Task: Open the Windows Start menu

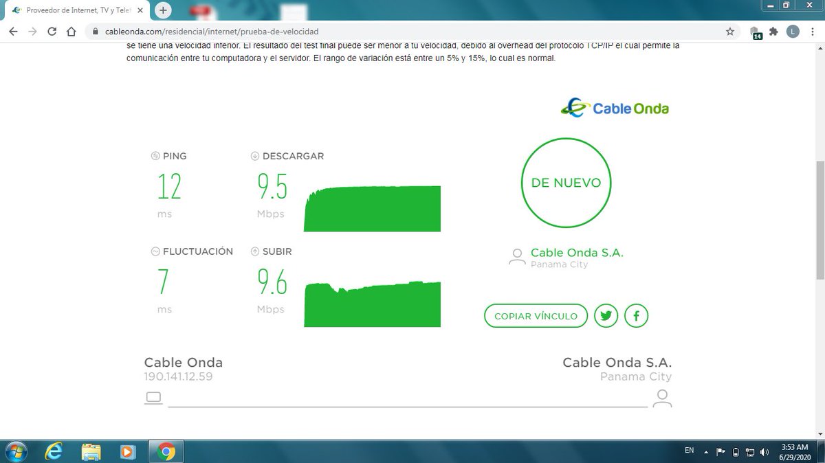Action: click(15, 451)
